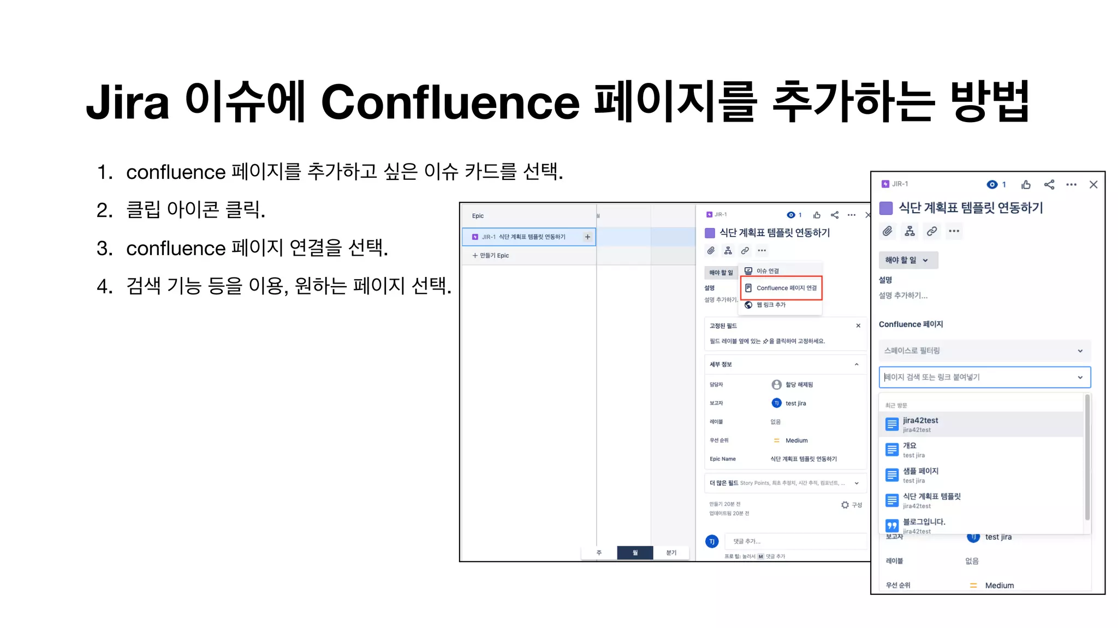Click the chevron in the page search field
Image resolution: width=1118 pixels, height=628 pixels.
[1080, 377]
